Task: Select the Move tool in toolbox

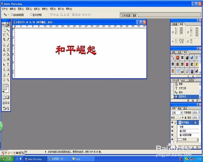Action: (8, 30)
